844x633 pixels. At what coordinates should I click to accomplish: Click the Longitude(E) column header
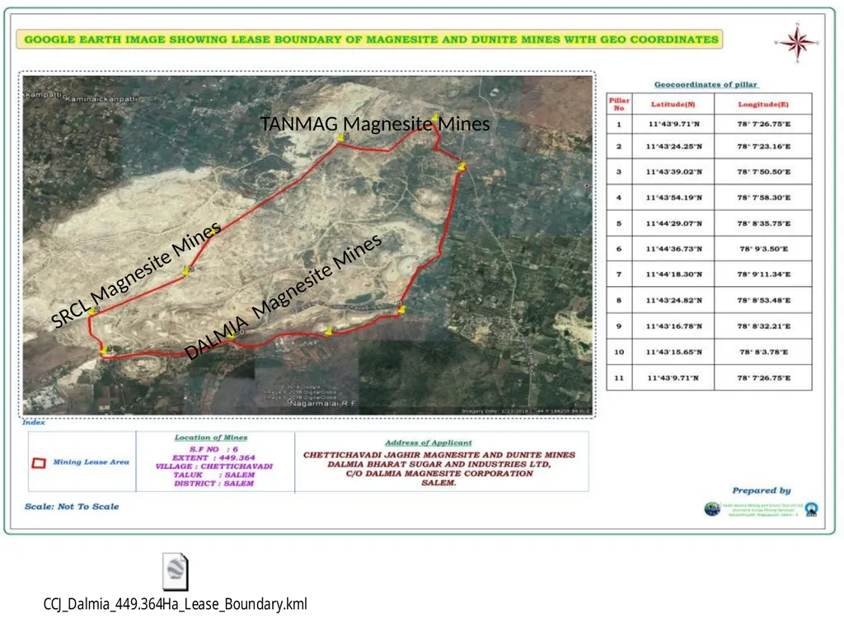coord(763,104)
